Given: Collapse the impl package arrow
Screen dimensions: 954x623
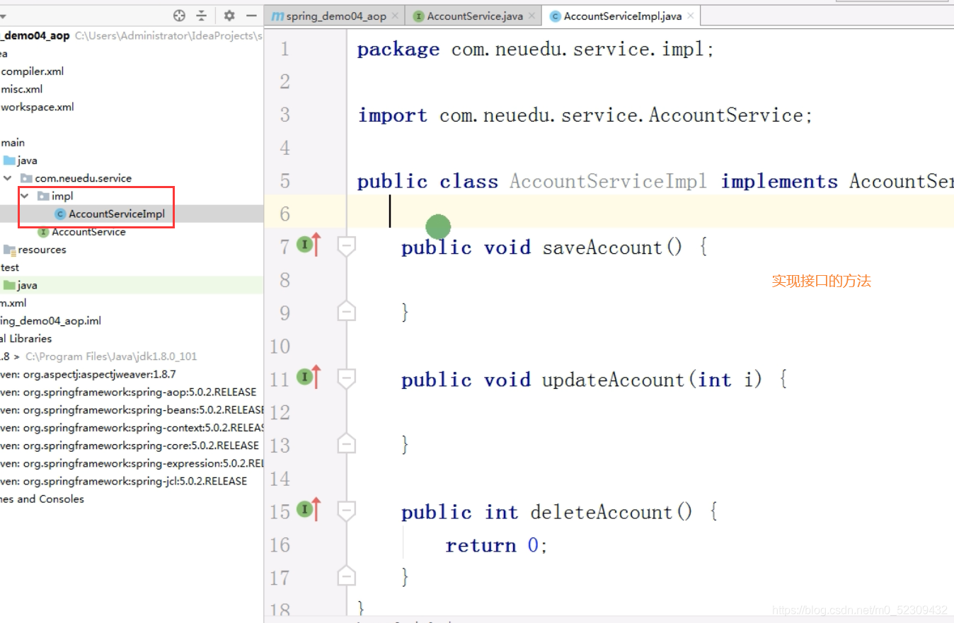Looking at the screenshot, I should [x=25, y=196].
